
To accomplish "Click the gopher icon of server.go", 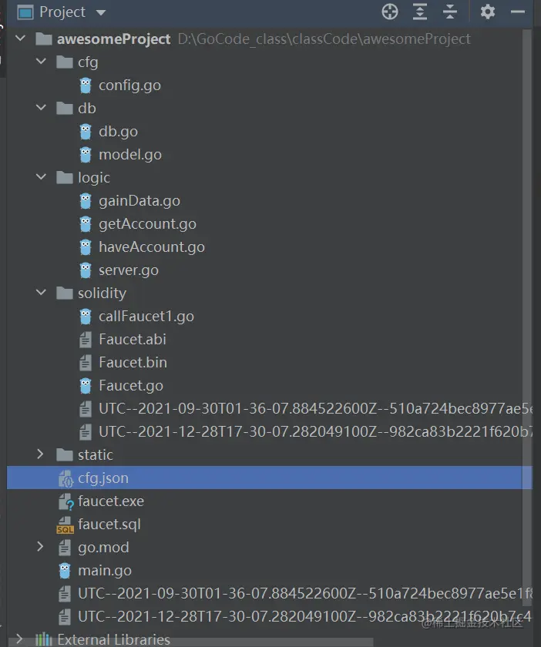I will click(x=86, y=270).
